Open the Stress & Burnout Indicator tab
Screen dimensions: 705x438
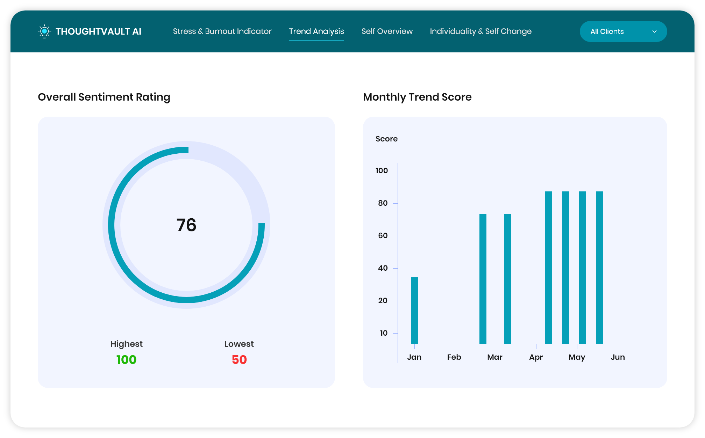pos(222,31)
